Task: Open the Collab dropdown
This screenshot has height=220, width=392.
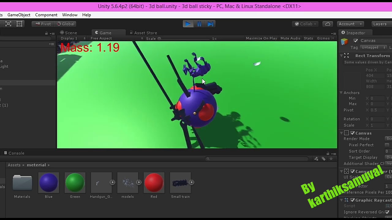Action: click(306, 24)
